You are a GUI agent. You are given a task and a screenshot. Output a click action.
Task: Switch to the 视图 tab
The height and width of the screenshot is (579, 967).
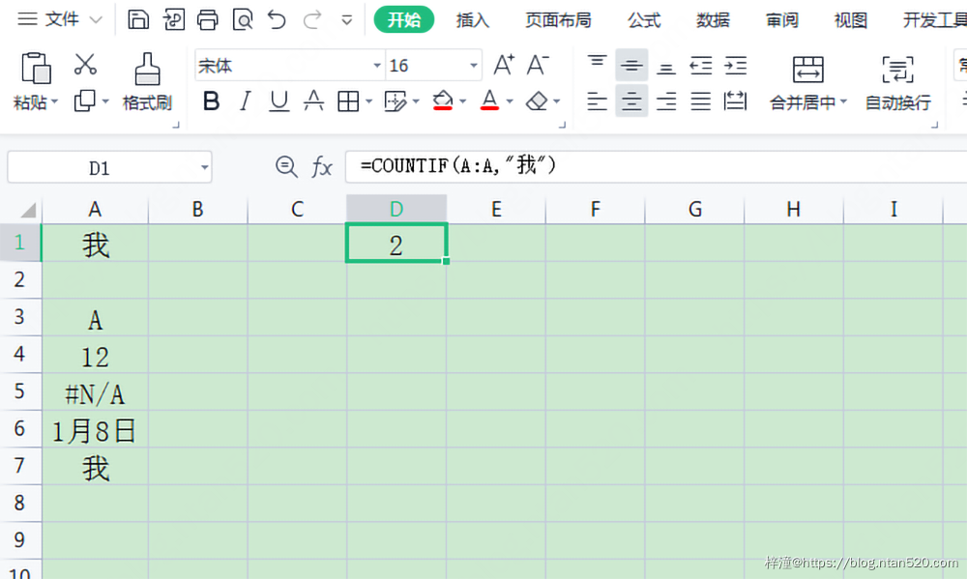coord(850,20)
